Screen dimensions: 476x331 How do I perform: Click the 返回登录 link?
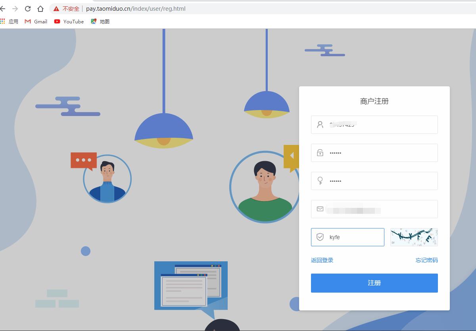tap(322, 260)
